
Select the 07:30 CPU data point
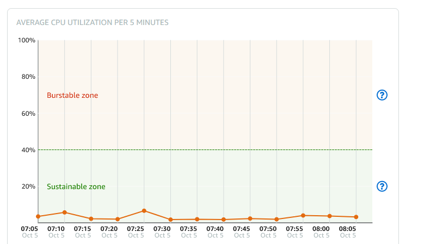[x=170, y=220]
